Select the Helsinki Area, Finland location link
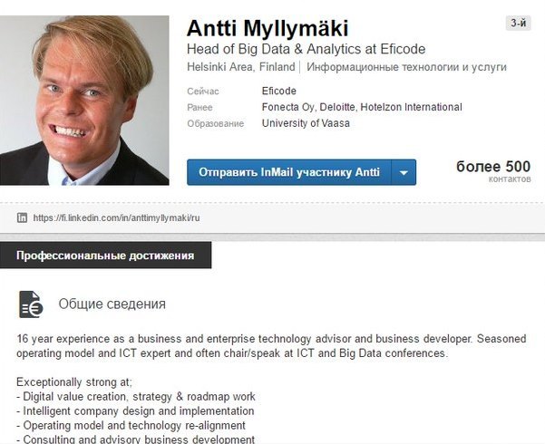 click(241, 67)
